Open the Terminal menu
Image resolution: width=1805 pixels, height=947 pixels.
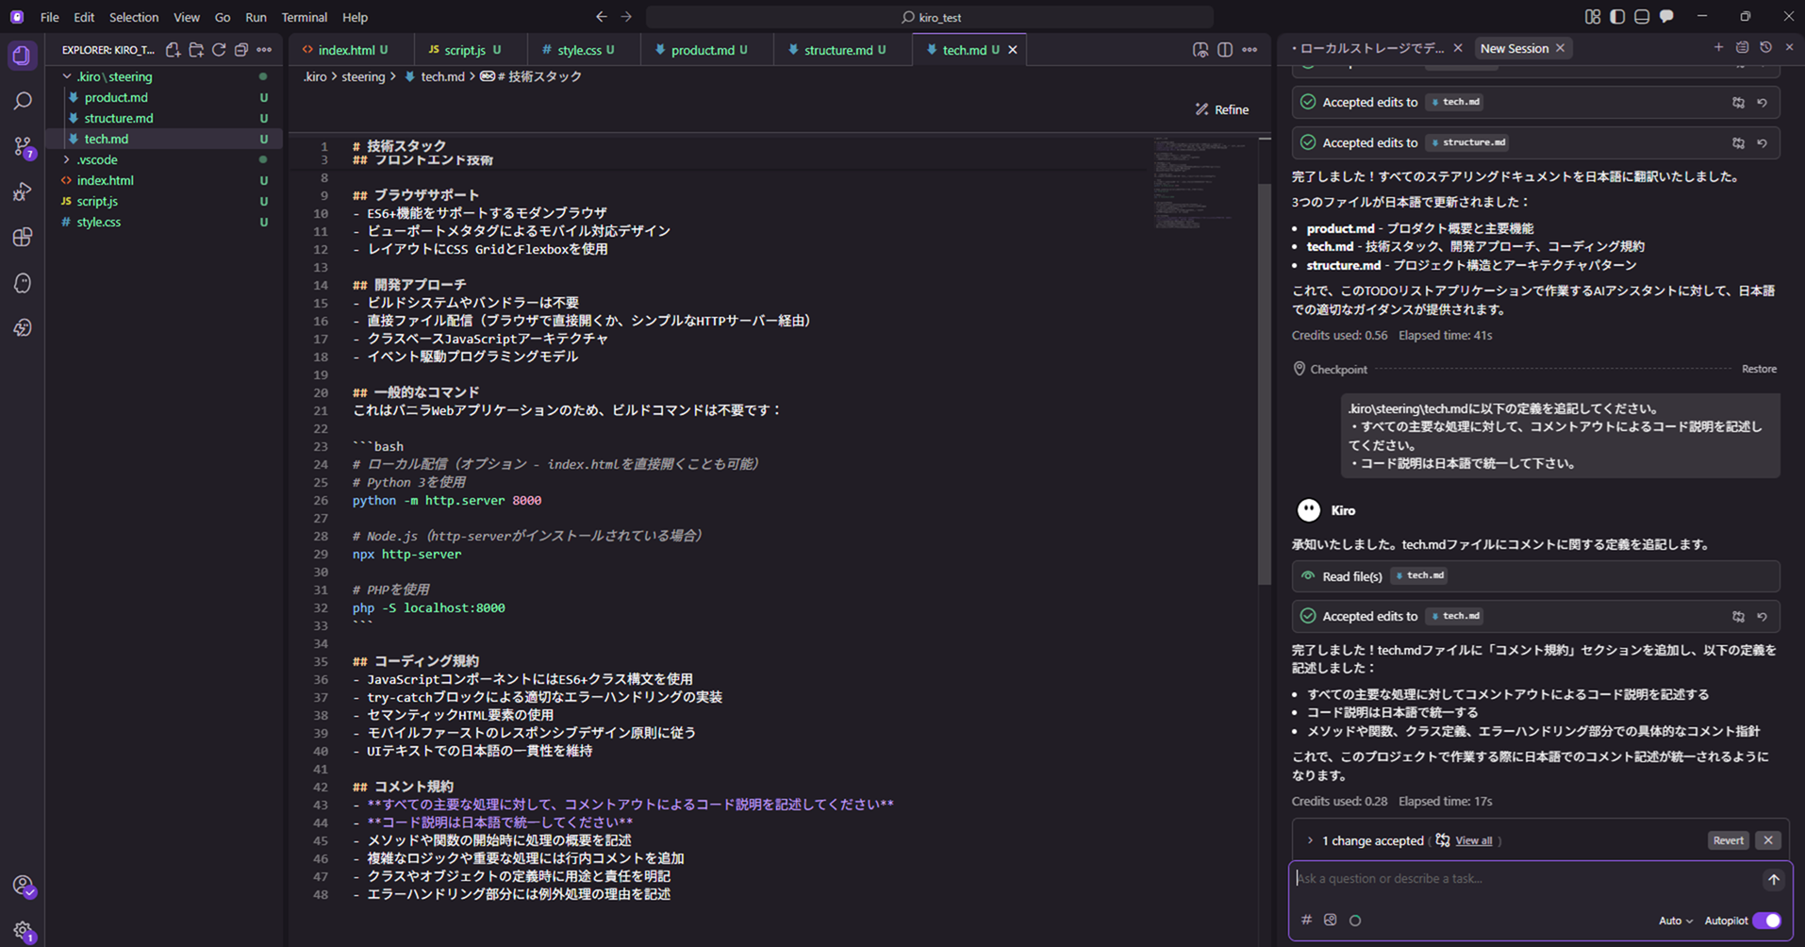(x=304, y=17)
